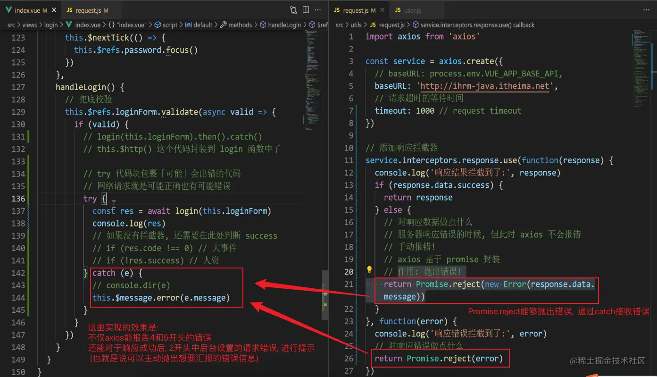This screenshot has width=657, height=377.
Task: Open the 'src' breadcrumb in the left editor
Action: coord(11,25)
